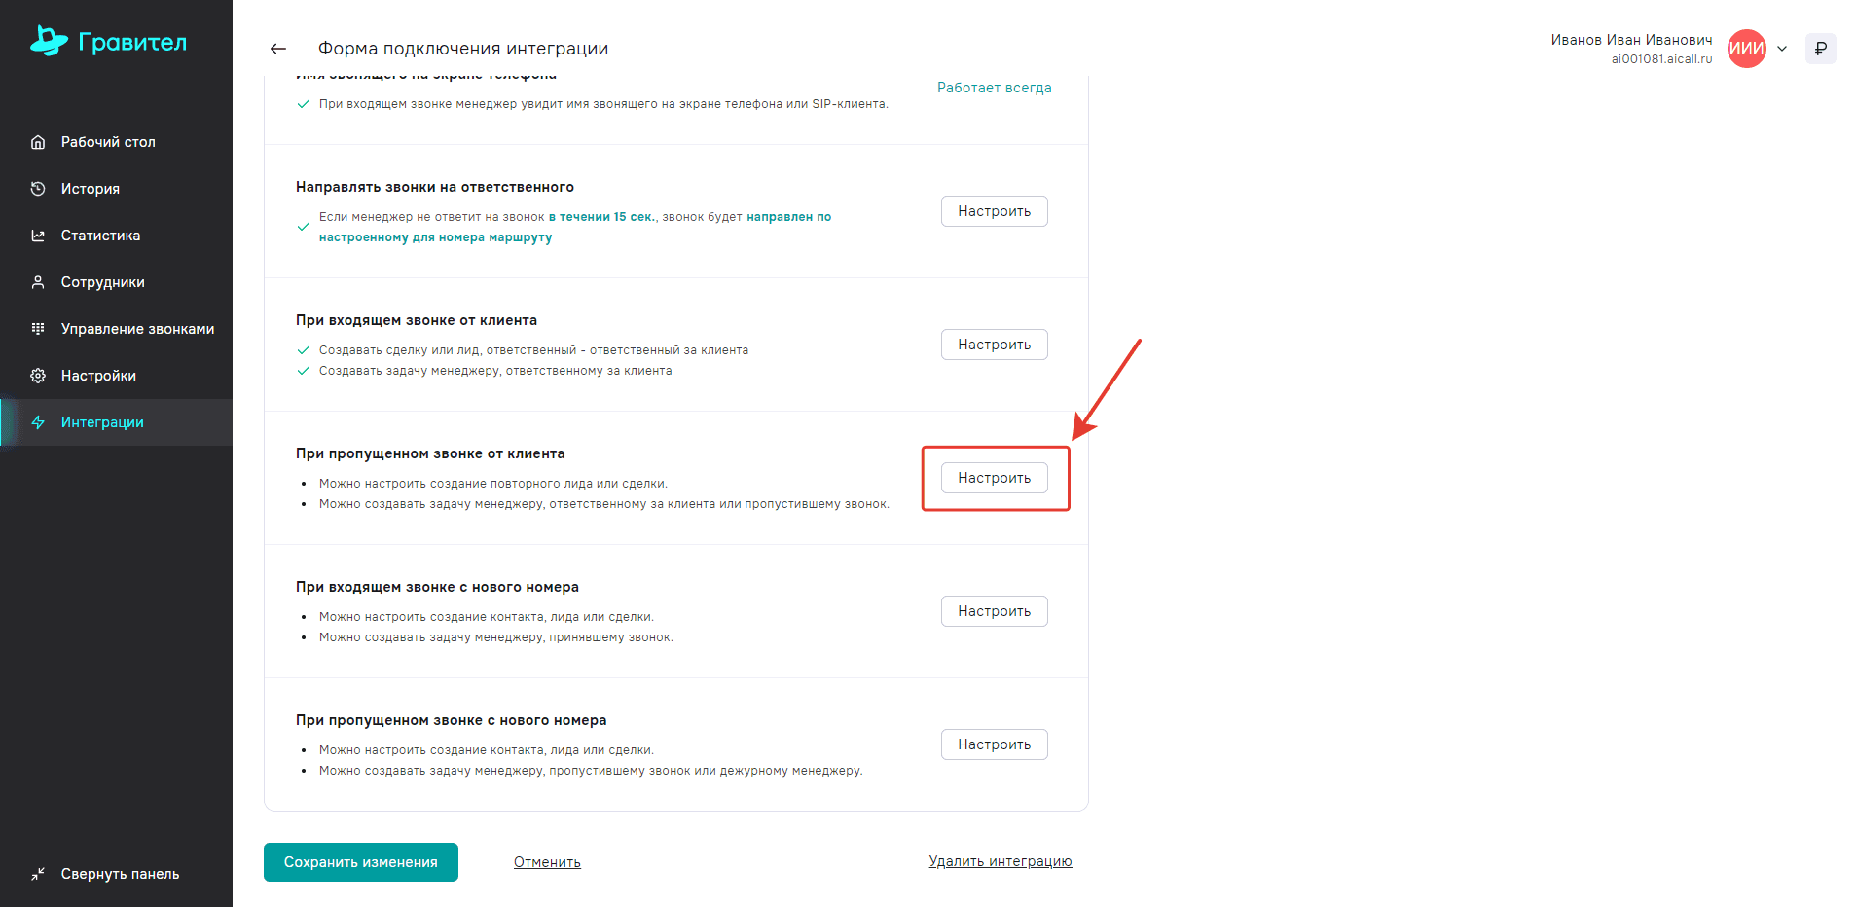Click the Гравител logo
This screenshot has width=1856, height=907.
pyautogui.click(x=108, y=42)
